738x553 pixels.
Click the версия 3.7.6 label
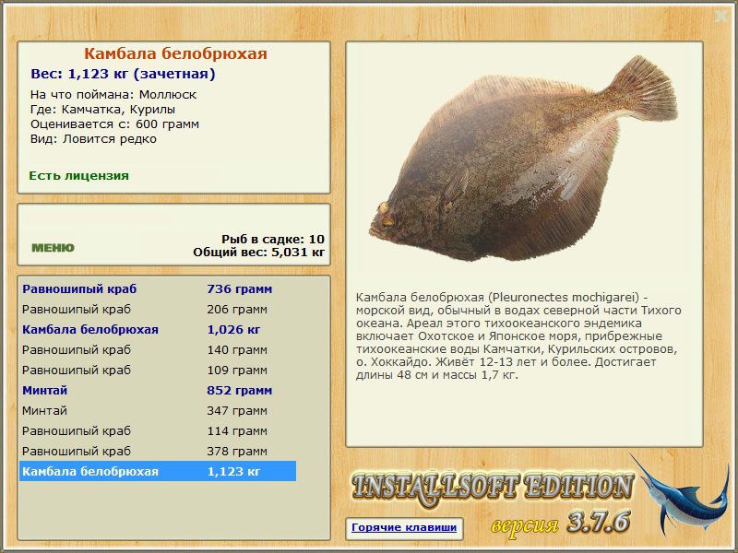click(559, 524)
